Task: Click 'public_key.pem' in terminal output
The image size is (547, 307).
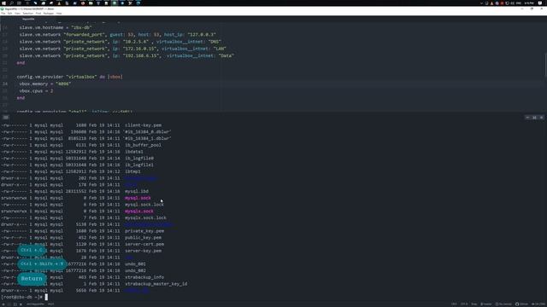Action: tap(143, 237)
